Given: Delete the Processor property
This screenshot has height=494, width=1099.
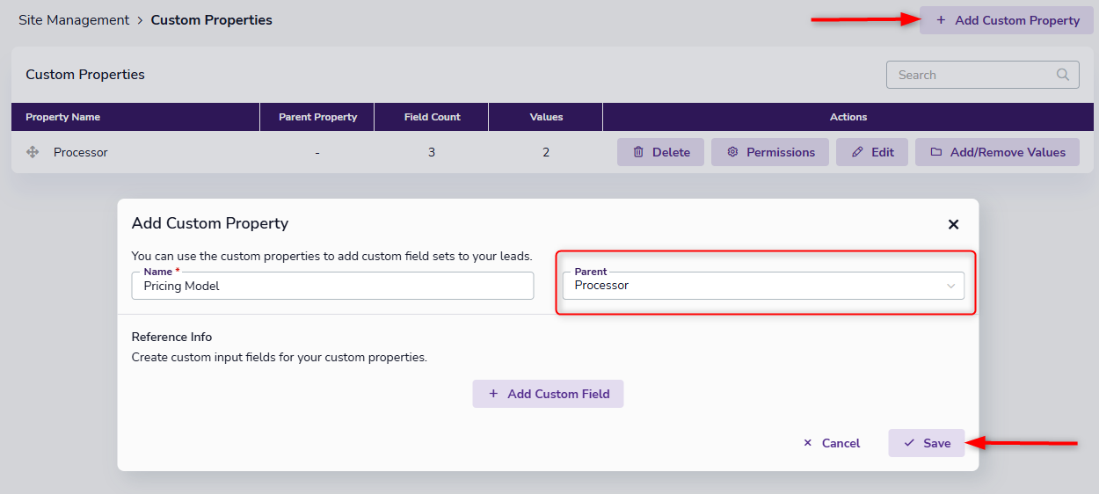Looking at the screenshot, I should pos(660,152).
